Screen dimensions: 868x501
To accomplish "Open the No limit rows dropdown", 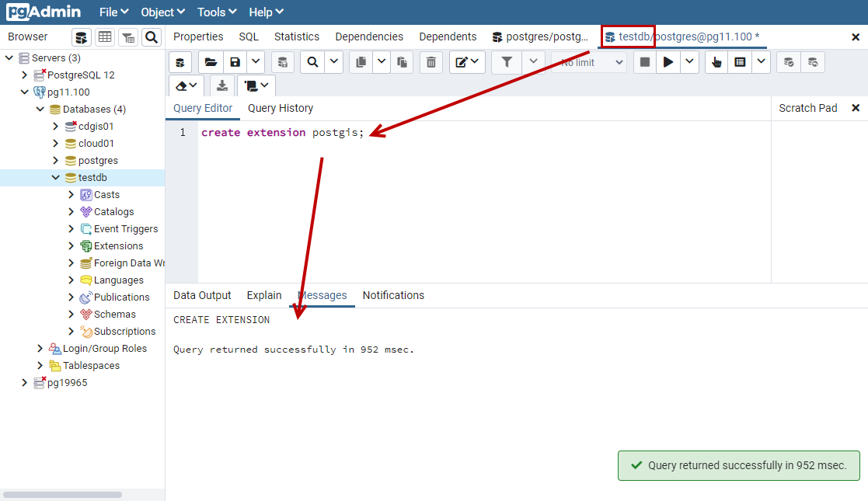I will pyautogui.click(x=588, y=62).
